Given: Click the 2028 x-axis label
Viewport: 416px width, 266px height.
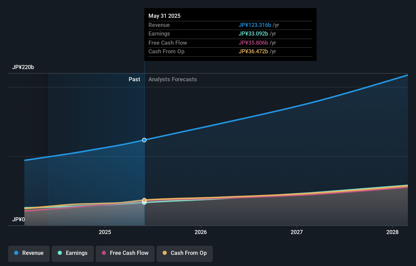Looking at the screenshot, I should 392,232.
